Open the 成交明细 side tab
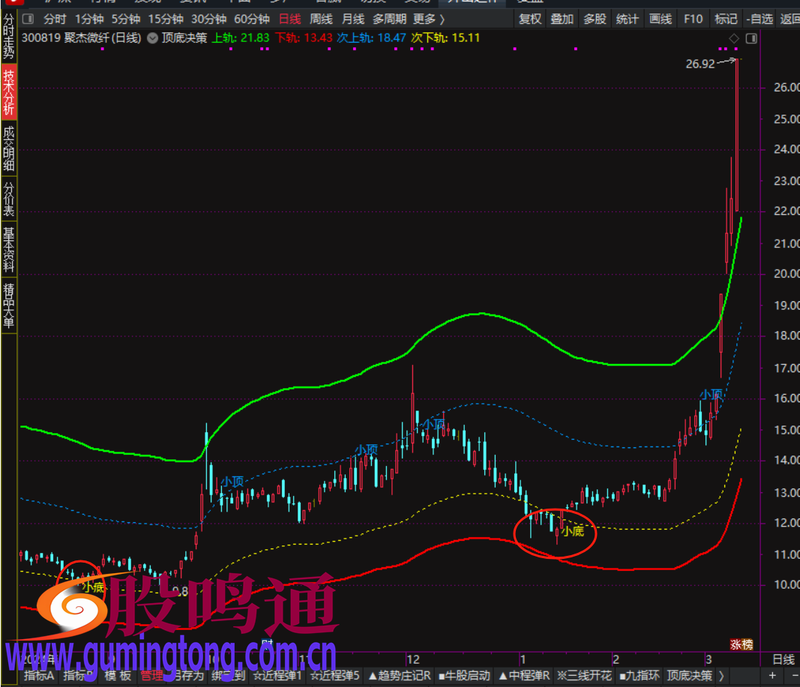Viewport: 800px width, 687px height. pos(8,149)
